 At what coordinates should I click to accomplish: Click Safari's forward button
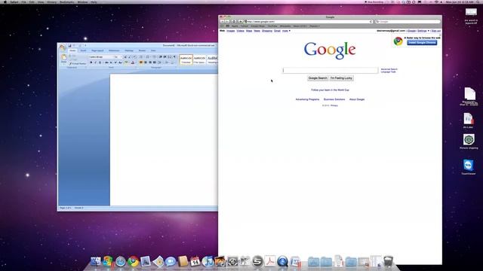pyautogui.click(x=227, y=22)
